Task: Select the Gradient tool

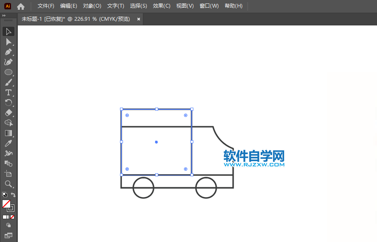Action: tap(8, 133)
